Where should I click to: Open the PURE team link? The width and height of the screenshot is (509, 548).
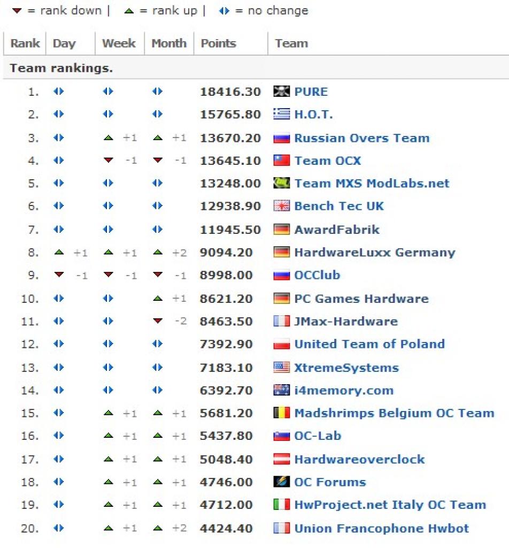311,92
